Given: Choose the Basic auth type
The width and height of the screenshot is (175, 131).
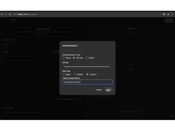Looking at the screenshot, I should click(64, 74).
